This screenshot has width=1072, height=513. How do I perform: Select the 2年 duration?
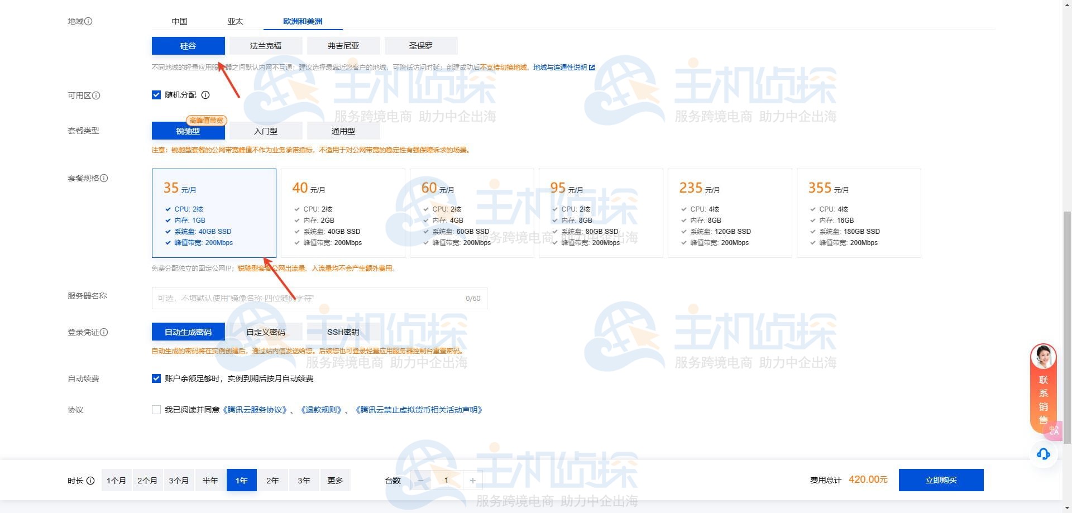coord(272,481)
